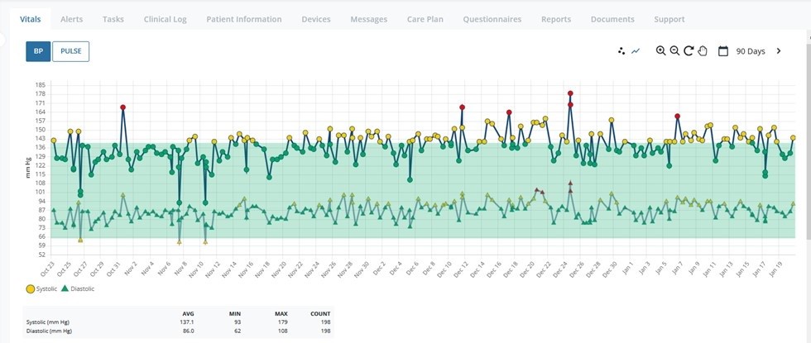Open Patient Information tab
This screenshot has width=811, height=343.
(x=244, y=19)
